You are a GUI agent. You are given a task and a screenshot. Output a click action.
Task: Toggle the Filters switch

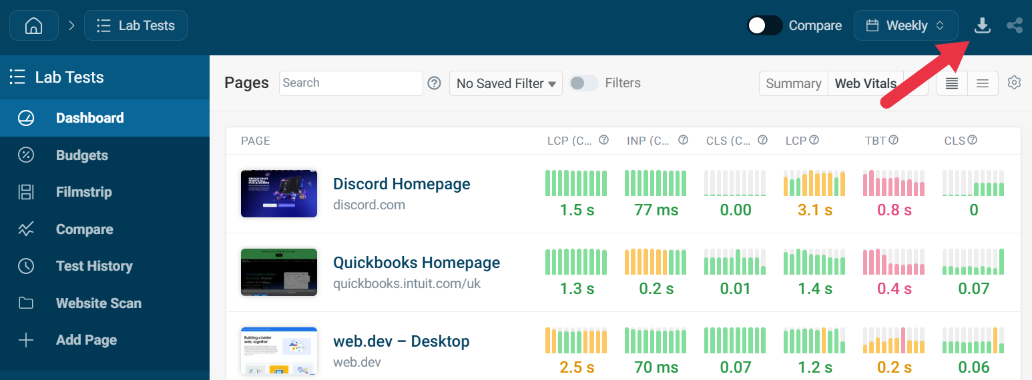584,83
